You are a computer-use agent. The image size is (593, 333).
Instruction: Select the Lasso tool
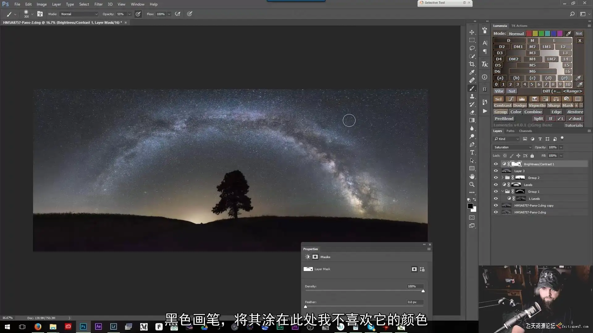click(472, 48)
